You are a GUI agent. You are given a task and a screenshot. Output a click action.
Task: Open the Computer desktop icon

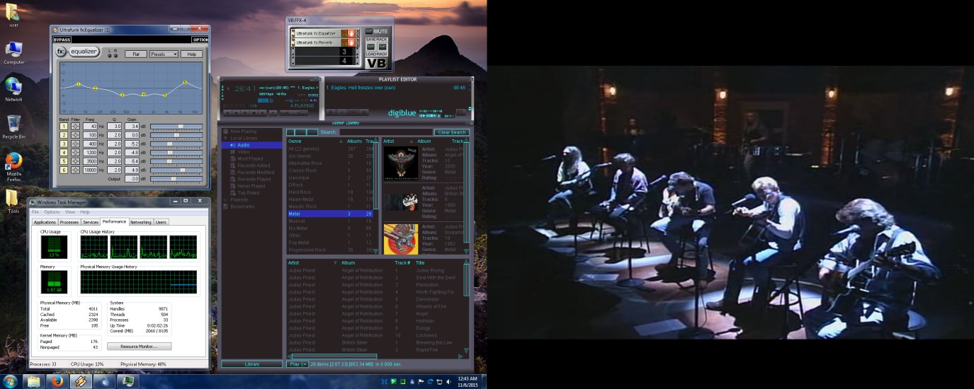point(13,52)
